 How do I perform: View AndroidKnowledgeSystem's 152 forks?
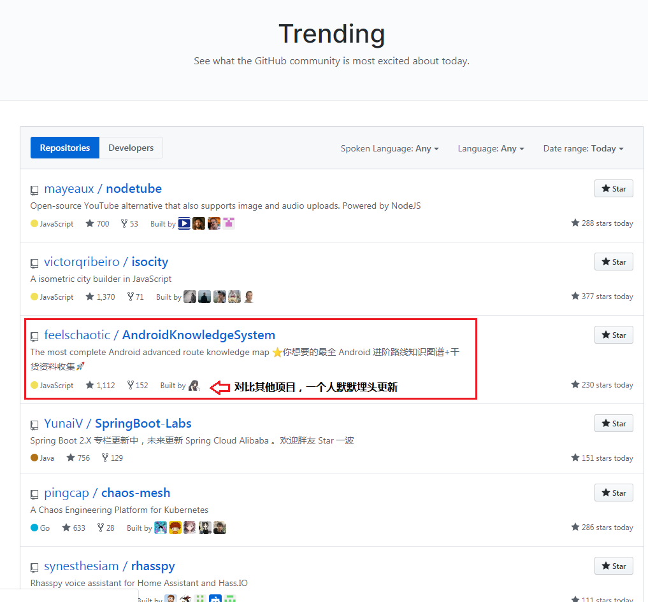[138, 385]
